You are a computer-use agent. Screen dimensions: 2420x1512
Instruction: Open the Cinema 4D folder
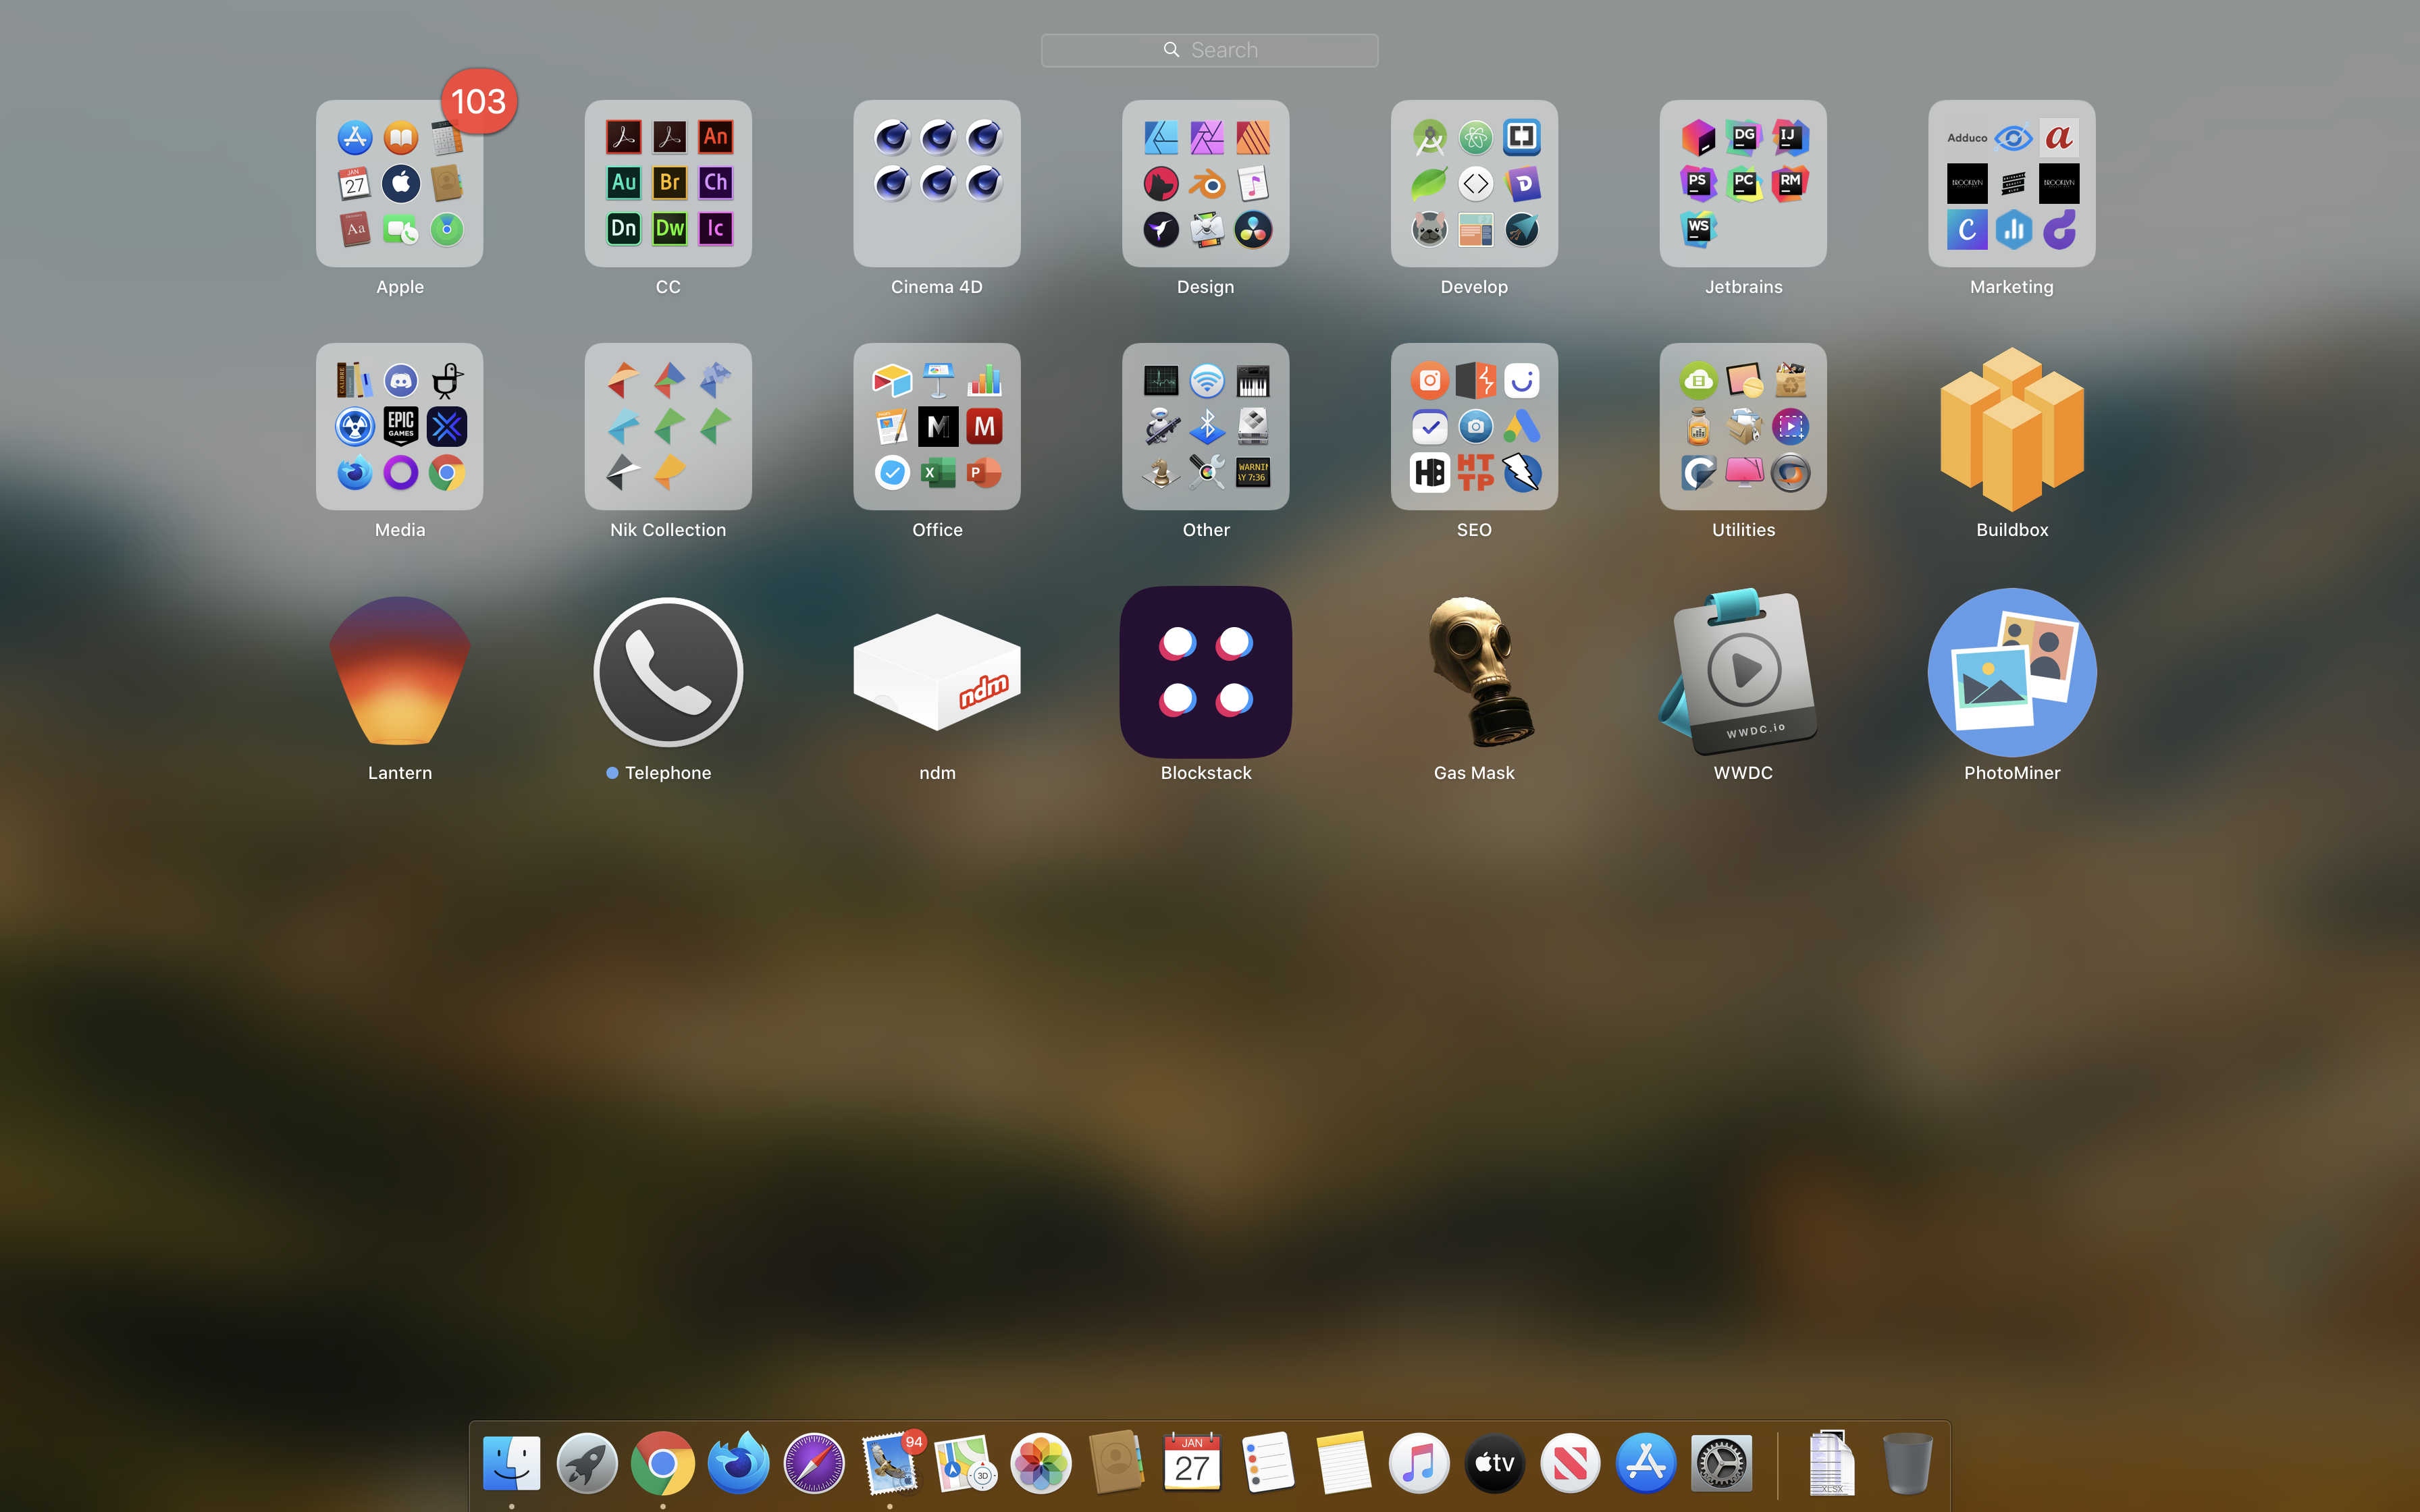(x=936, y=184)
